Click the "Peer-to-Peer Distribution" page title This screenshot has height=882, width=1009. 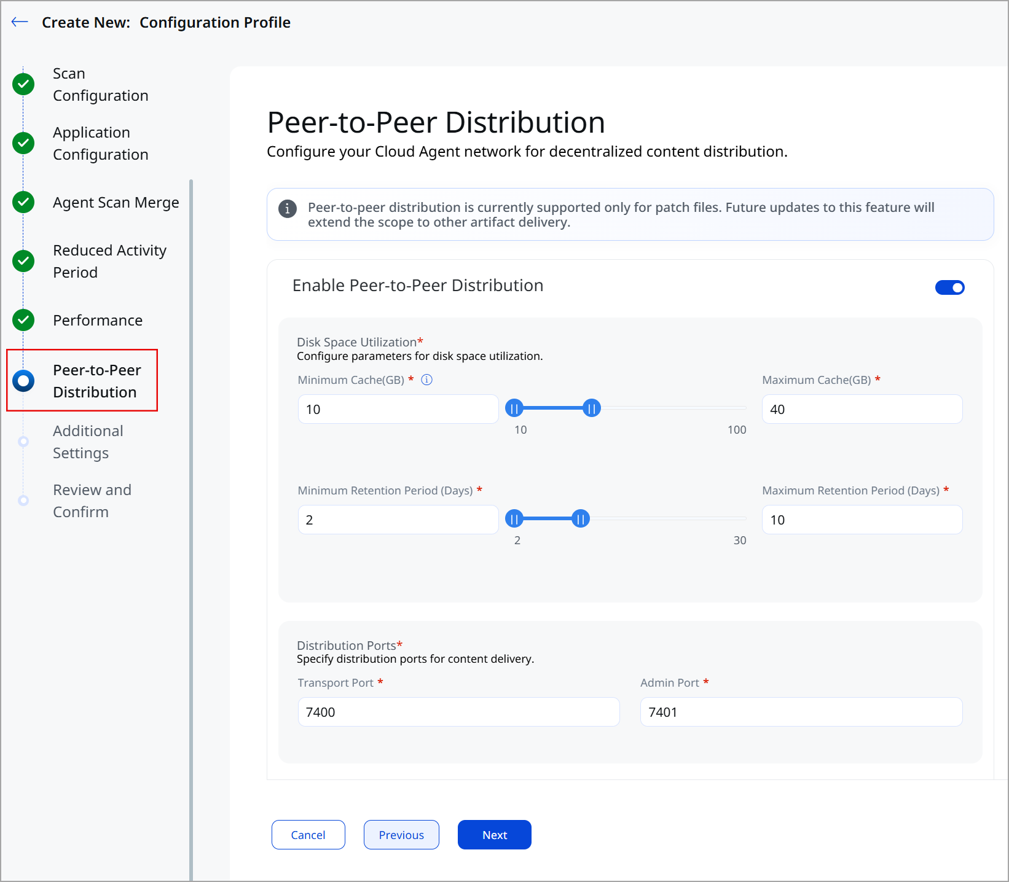tap(436, 122)
